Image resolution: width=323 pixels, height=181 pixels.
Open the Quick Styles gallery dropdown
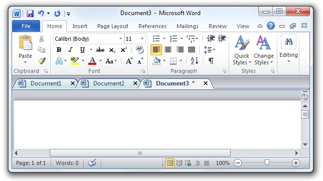[x=242, y=50]
